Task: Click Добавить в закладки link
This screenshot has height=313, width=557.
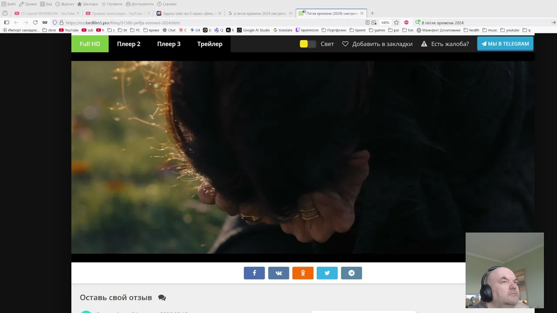Action: tap(377, 44)
